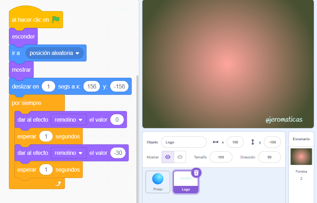This screenshot has width=317, height=203.
Task: Click the y coordinate field showing -156
Action: [272, 142]
